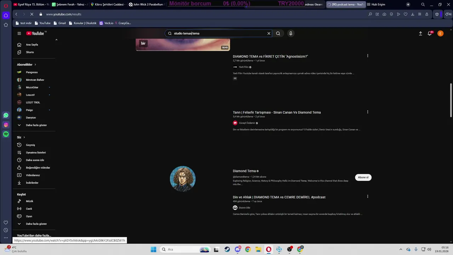The height and width of the screenshot is (255, 453).
Task: Click the Windows taskbar search box
Action: 185,249
